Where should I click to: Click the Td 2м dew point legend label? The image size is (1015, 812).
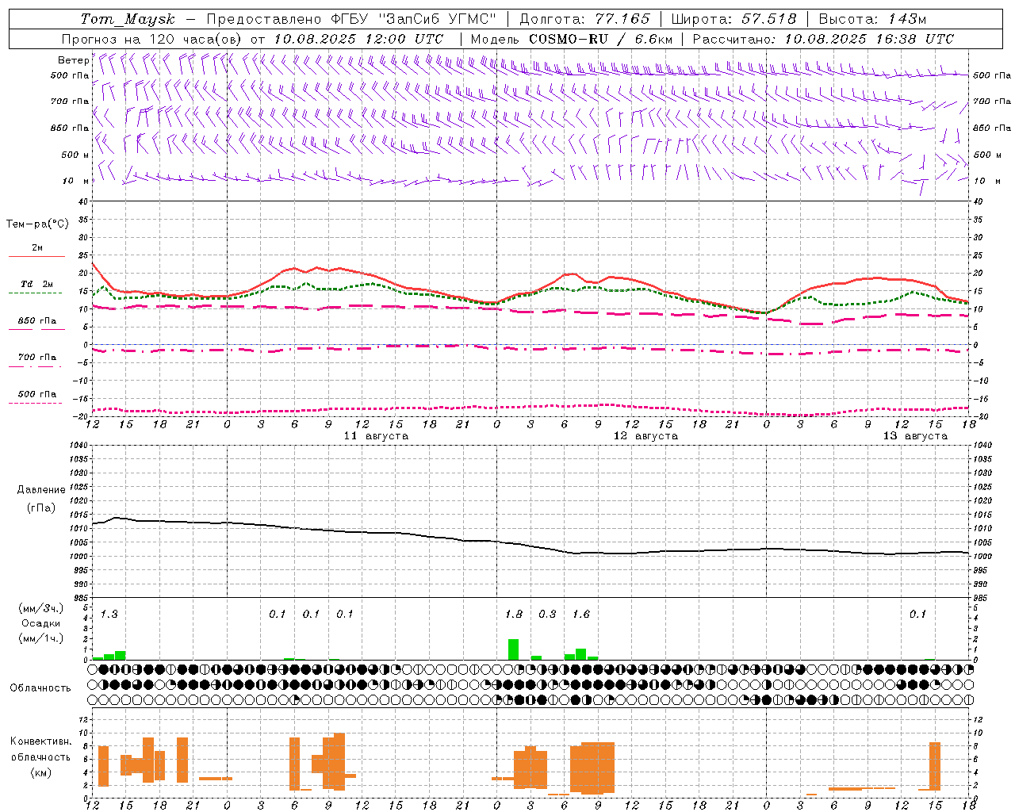pos(36,284)
